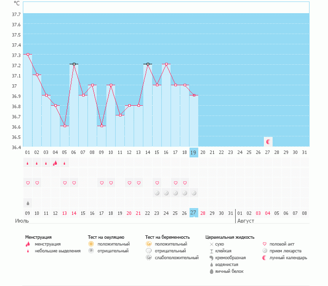The image size is (328, 286).
Task: Click the temperature point on cycle day 06
Action: (x=74, y=64)
